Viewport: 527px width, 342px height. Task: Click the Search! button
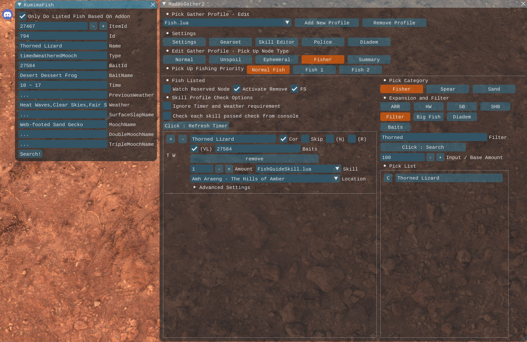[x=30, y=154]
